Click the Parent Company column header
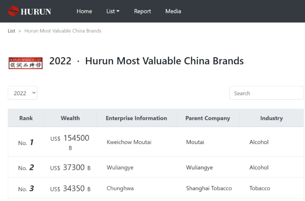 [x=208, y=118]
